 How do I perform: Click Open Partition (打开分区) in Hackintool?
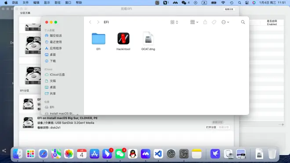click(x=211, y=127)
